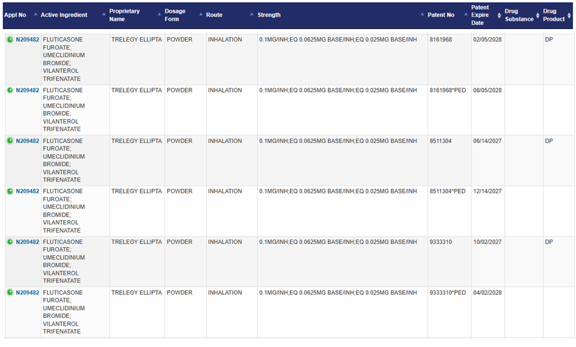Click the sort arrows icon beside Drug Product
576x347 pixels.
click(x=569, y=15)
